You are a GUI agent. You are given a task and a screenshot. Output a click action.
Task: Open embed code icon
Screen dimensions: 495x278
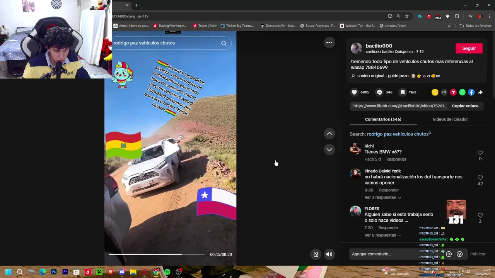(x=444, y=92)
